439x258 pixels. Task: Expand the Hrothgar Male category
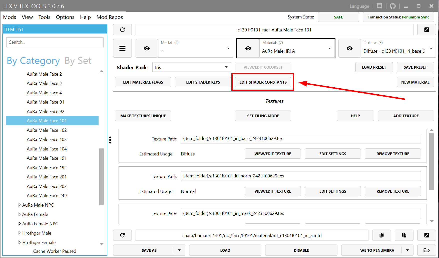pos(20,233)
